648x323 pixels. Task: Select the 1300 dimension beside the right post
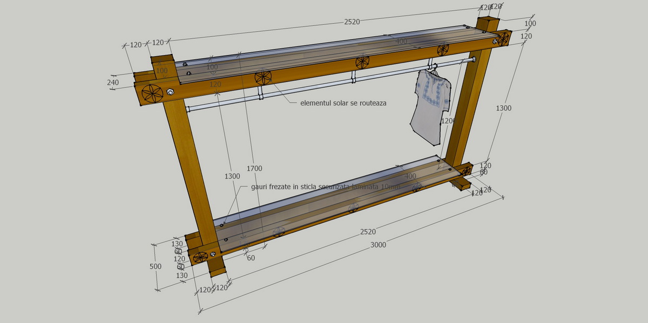503,108
